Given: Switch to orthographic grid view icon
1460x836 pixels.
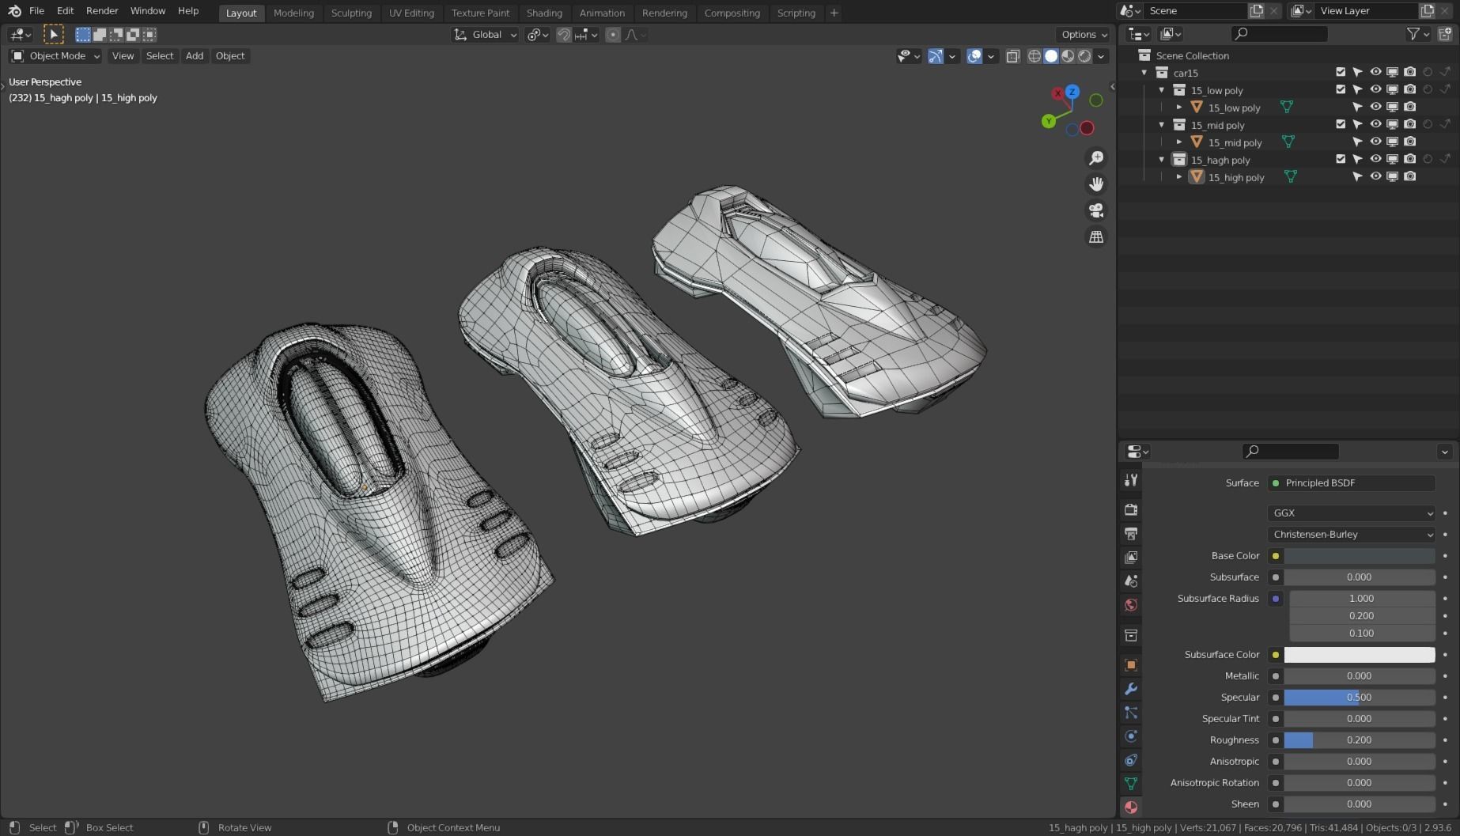Looking at the screenshot, I should pos(1096,237).
